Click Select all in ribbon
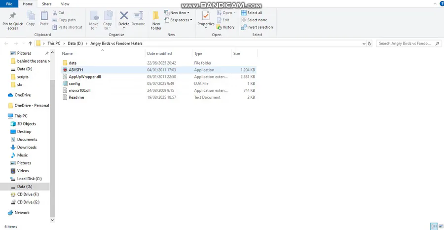The height and width of the screenshot is (230, 444). 252,13
